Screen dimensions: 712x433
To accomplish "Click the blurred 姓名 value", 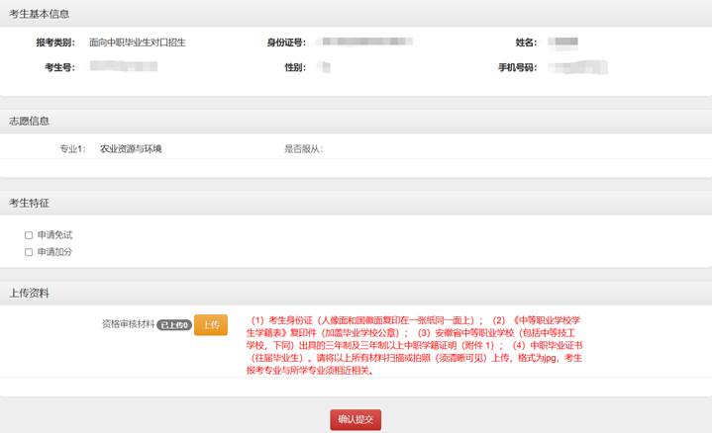I will click(563, 43).
